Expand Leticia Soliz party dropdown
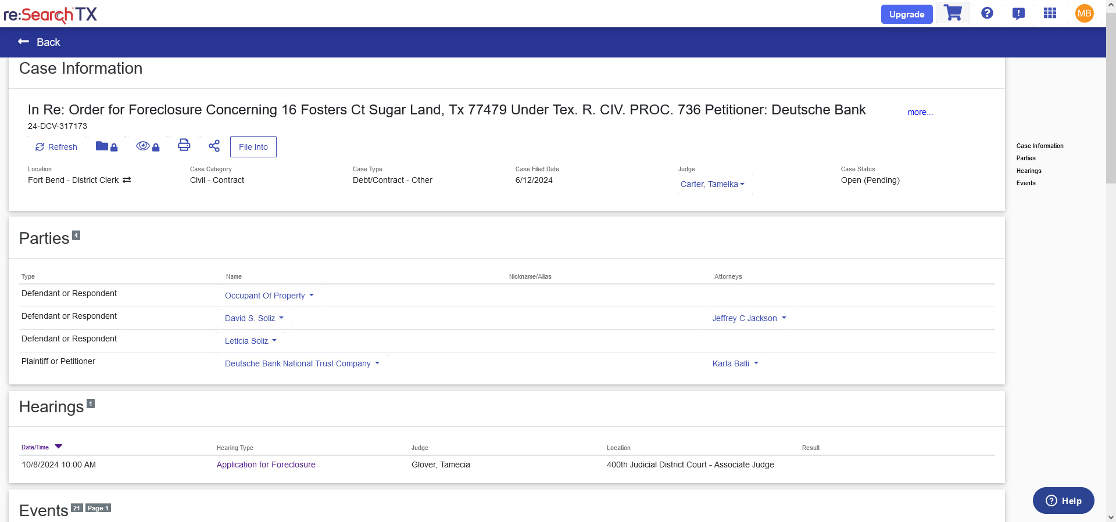The height and width of the screenshot is (522, 1116). (251, 341)
